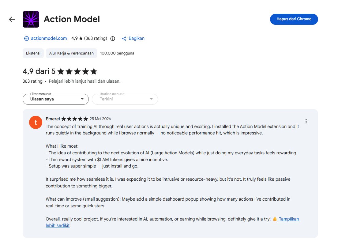The height and width of the screenshot is (249, 338).
Task: Click the rating info circle icon
Action: [113, 39]
